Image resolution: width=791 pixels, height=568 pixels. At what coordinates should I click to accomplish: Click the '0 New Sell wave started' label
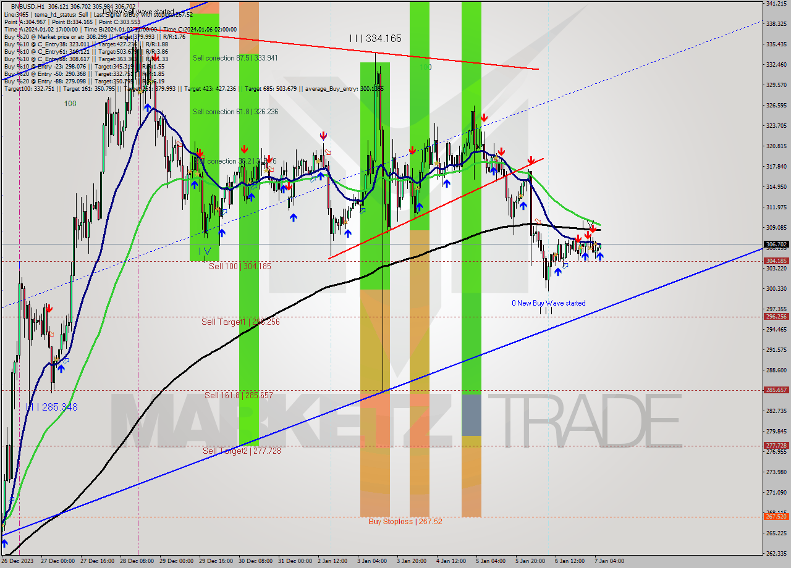(138, 12)
